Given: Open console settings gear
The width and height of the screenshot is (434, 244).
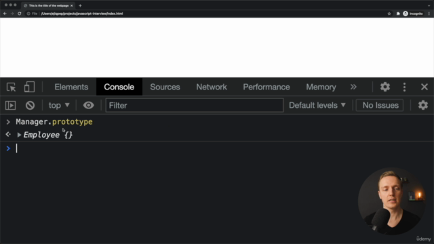Looking at the screenshot, I should 423,106.
